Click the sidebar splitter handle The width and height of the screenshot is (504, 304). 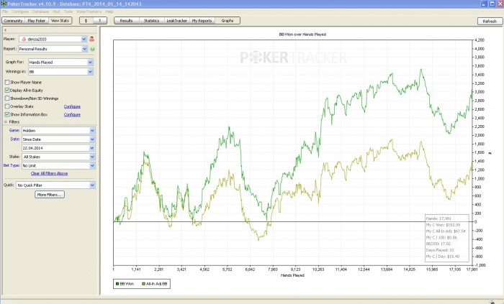99,161
